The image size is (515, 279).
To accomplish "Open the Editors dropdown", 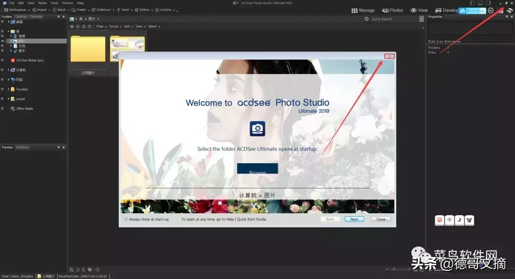I will 144,10.
